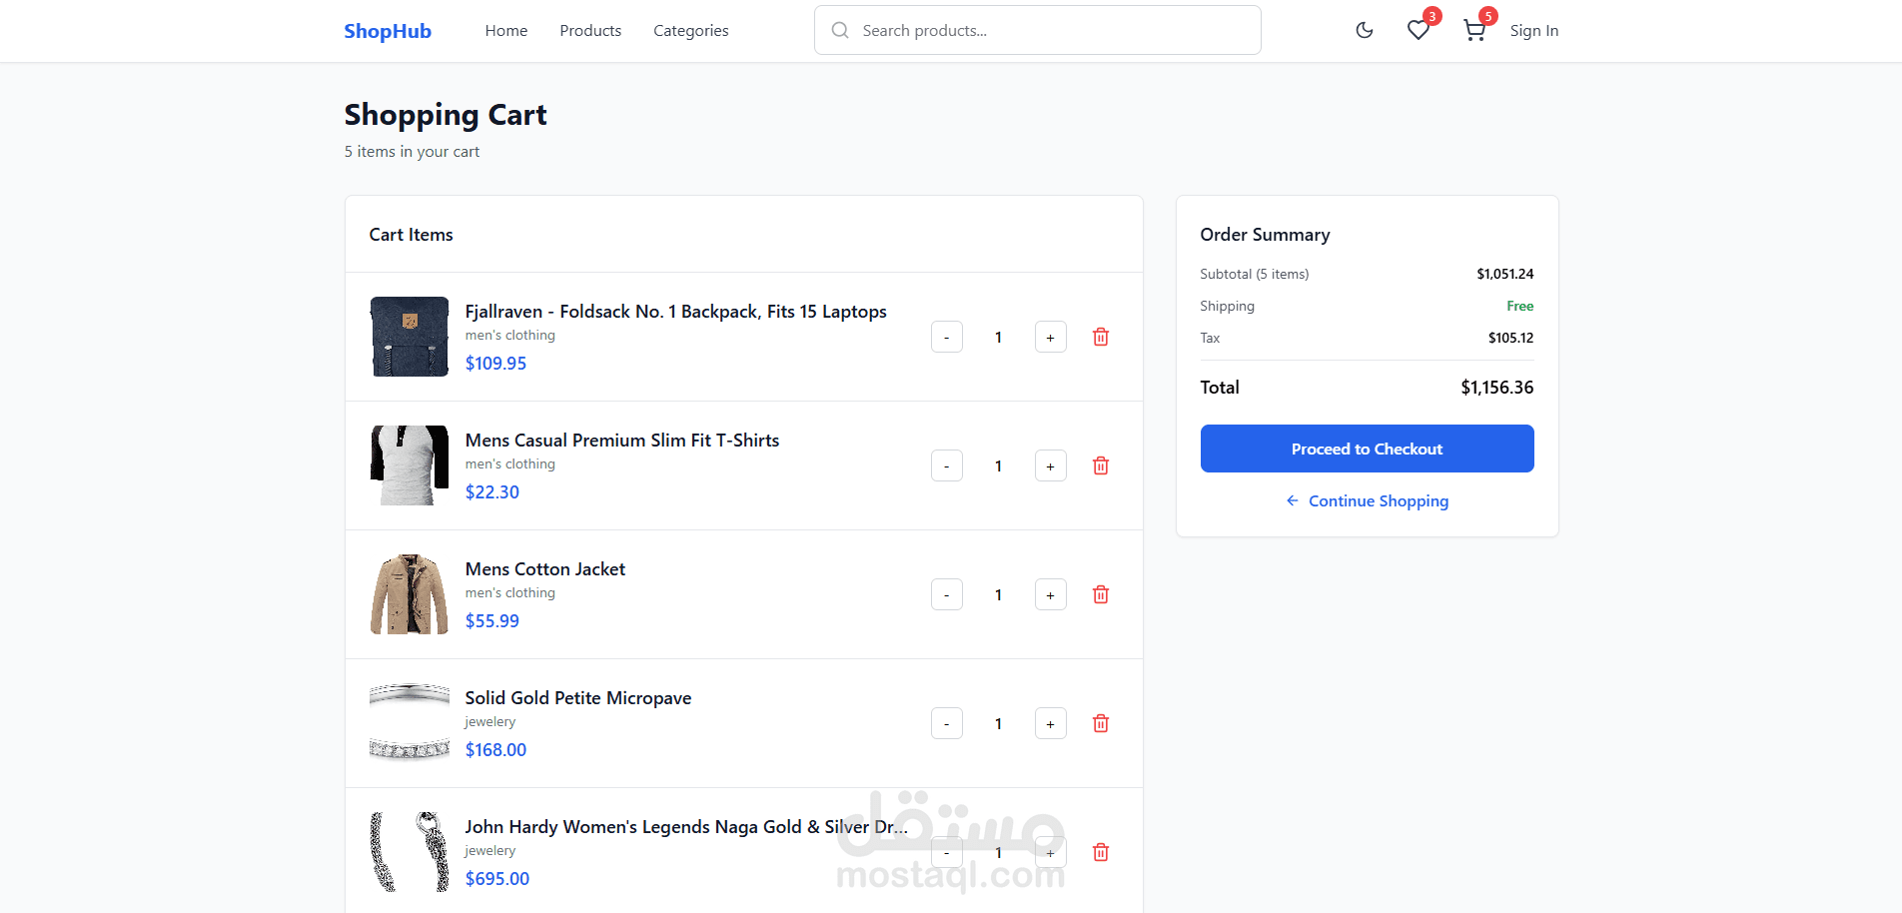Follow the Continue Shopping link

pyautogui.click(x=1367, y=500)
